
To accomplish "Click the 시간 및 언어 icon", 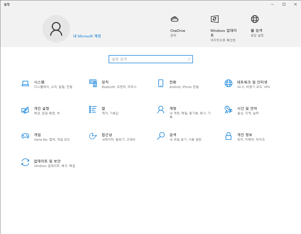I will pos(228,110).
